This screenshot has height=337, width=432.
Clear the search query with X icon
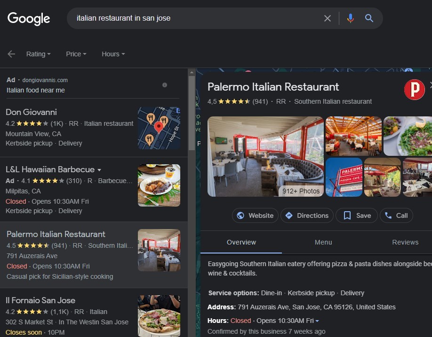point(328,18)
